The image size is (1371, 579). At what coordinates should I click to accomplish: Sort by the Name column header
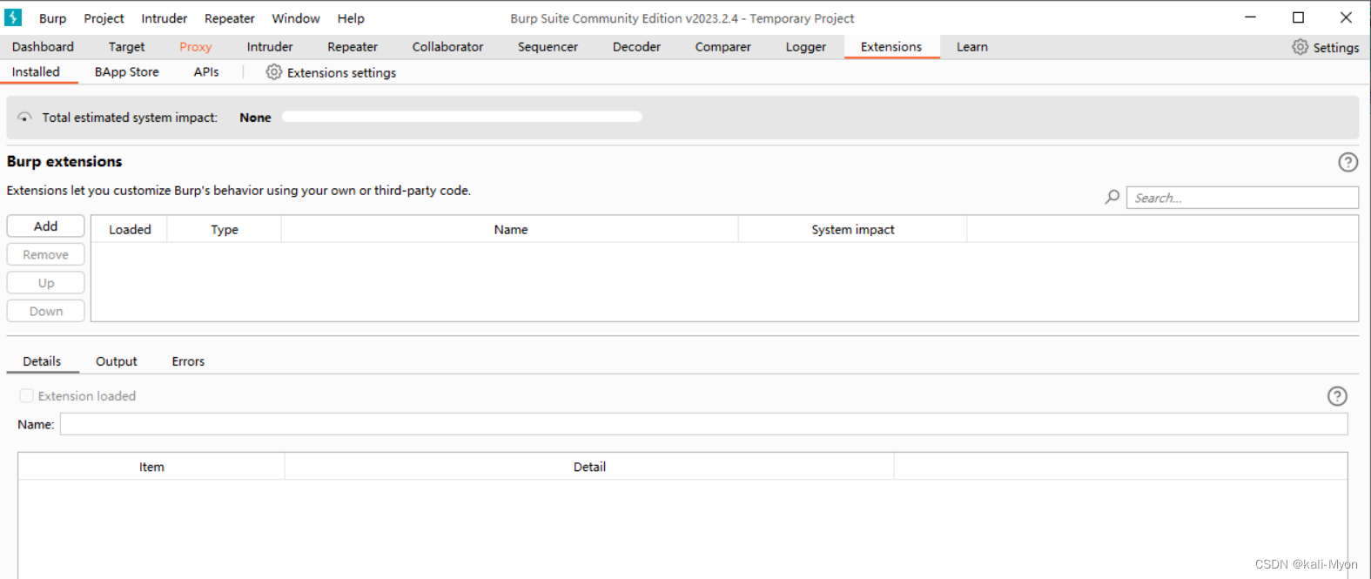(x=510, y=229)
